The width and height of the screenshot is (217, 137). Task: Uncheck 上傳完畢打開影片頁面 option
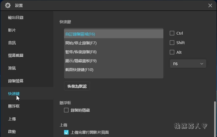66,132
